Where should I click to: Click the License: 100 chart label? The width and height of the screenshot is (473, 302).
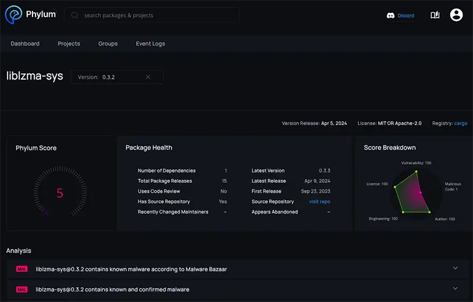pyautogui.click(x=377, y=184)
